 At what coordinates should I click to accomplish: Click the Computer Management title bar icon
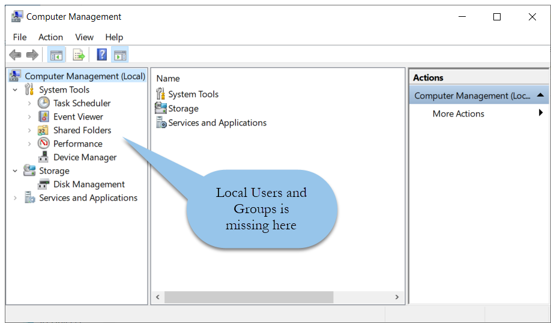point(17,17)
